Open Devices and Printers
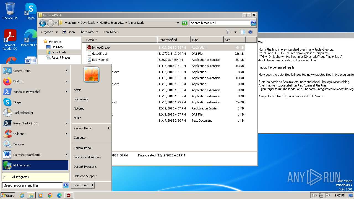Image resolution: width=354 pixels, height=199 pixels. (x=87, y=157)
